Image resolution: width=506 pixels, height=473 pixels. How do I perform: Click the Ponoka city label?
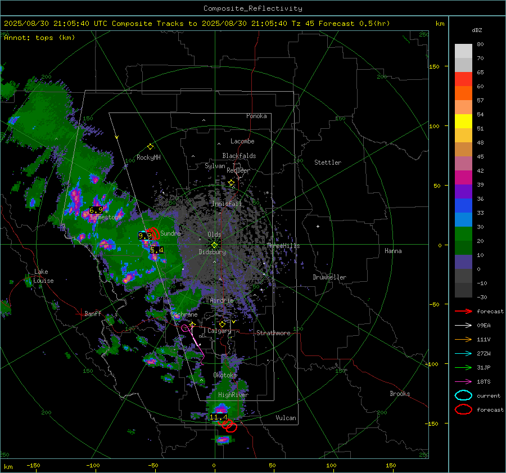tap(256, 116)
